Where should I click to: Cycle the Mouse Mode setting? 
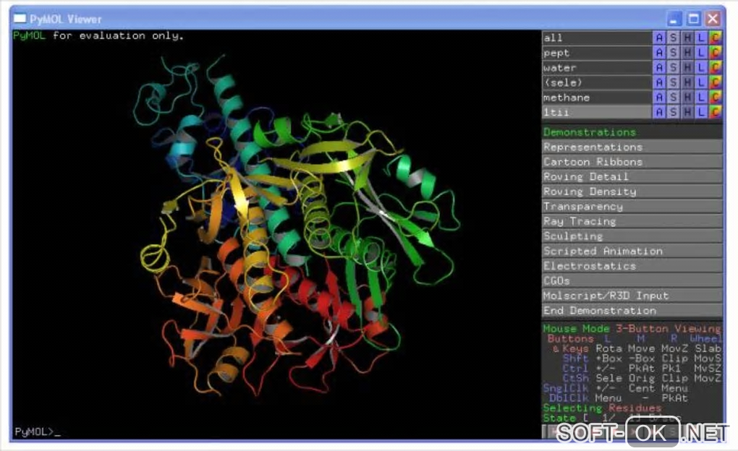(x=632, y=328)
